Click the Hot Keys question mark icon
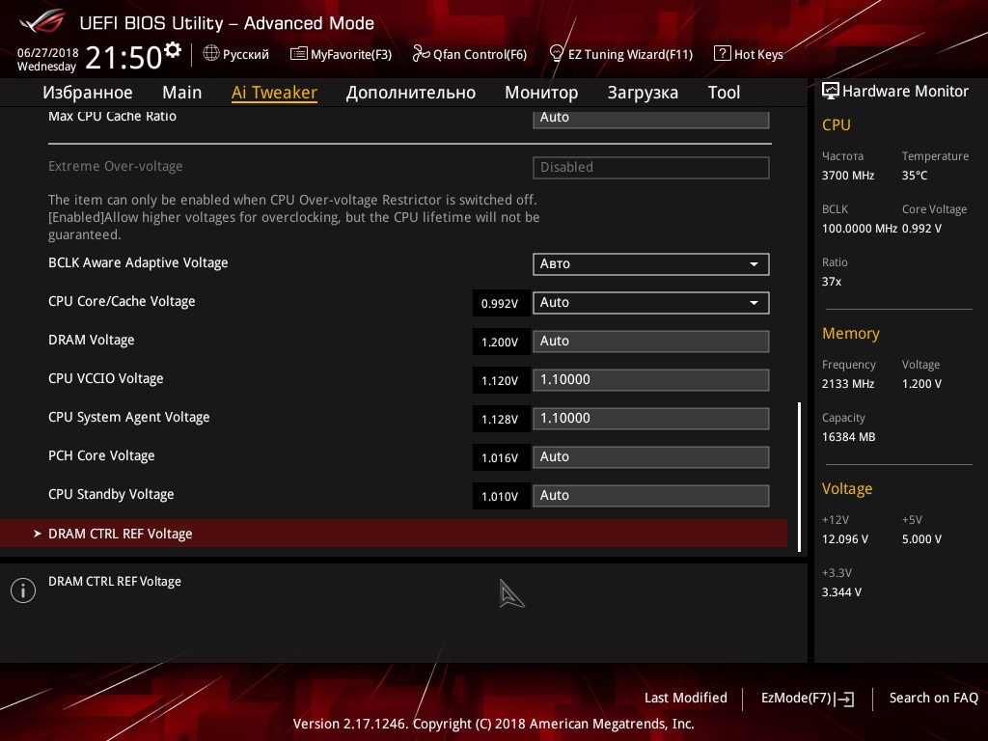988x741 pixels. 722,54
